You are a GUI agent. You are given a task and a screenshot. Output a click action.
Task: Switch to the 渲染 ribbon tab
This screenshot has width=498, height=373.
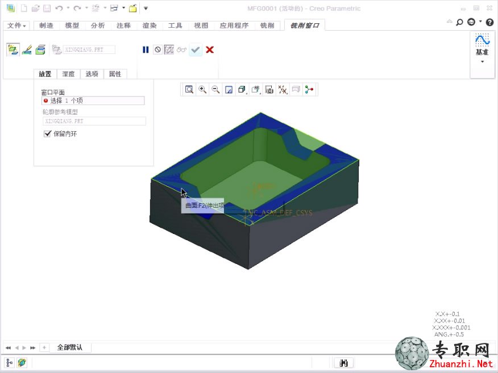(150, 26)
